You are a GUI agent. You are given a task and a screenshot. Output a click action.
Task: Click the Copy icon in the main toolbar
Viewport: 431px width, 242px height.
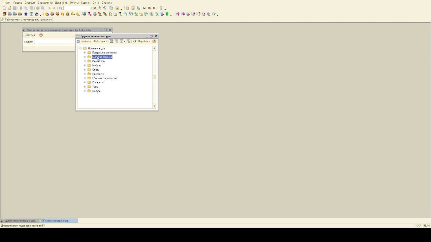pyautogui.click(x=26, y=8)
